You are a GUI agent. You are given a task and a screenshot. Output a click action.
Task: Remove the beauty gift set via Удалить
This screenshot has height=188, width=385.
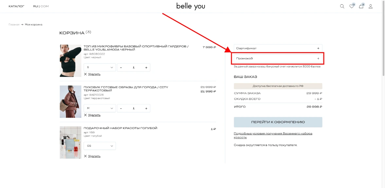pyautogui.click(x=92, y=156)
